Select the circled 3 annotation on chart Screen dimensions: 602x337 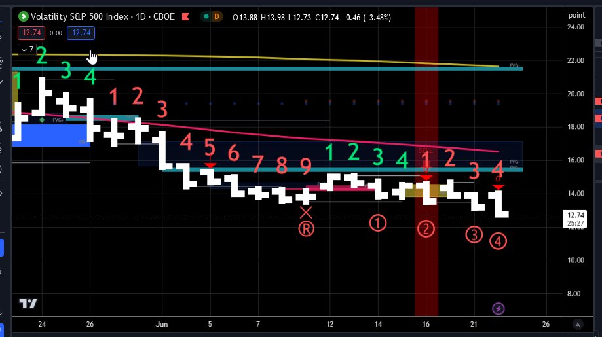tap(474, 234)
